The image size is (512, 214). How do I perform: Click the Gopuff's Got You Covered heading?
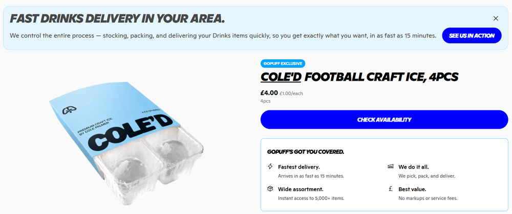[305, 152]
